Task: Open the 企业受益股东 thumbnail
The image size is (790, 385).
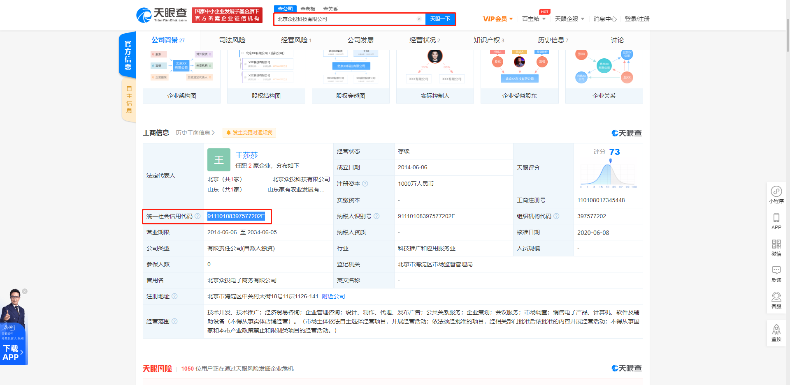Action: [x=520, y=76]
